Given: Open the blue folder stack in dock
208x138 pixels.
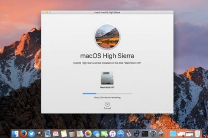Looking at the screenshot, I should tap(173, 134).
